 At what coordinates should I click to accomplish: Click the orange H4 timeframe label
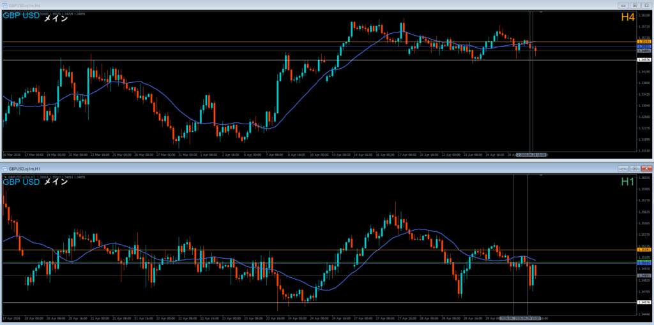[627, 18]
